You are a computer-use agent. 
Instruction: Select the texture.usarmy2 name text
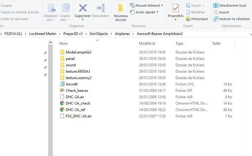click(x=79, y=78)
